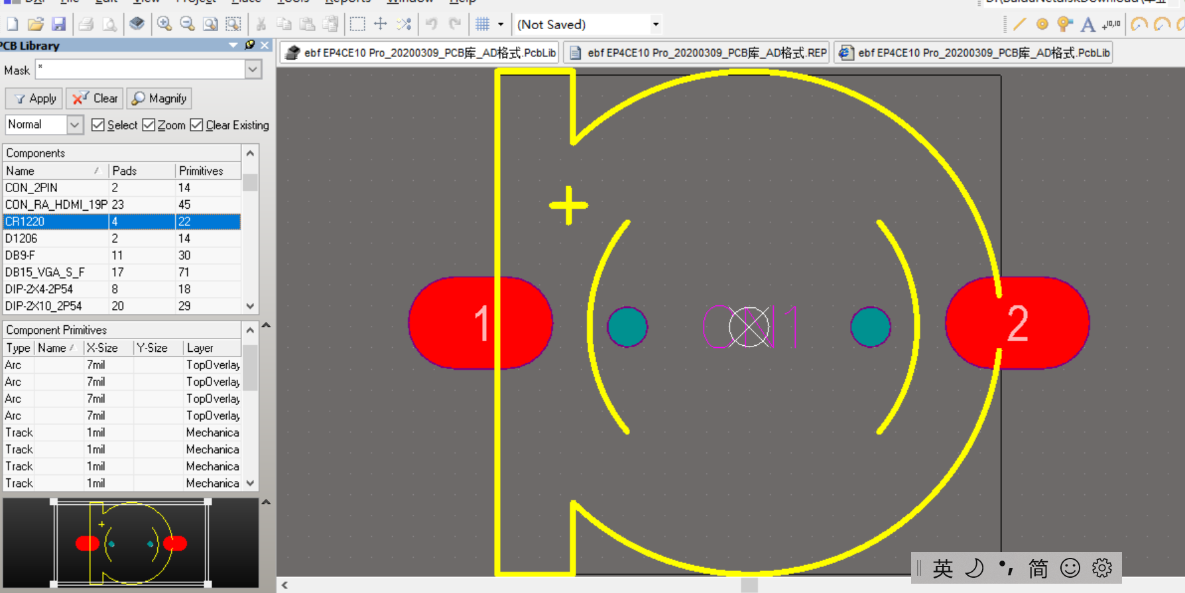Click the Magnify button
This screenshot has width=1185, height=593.
159,98
